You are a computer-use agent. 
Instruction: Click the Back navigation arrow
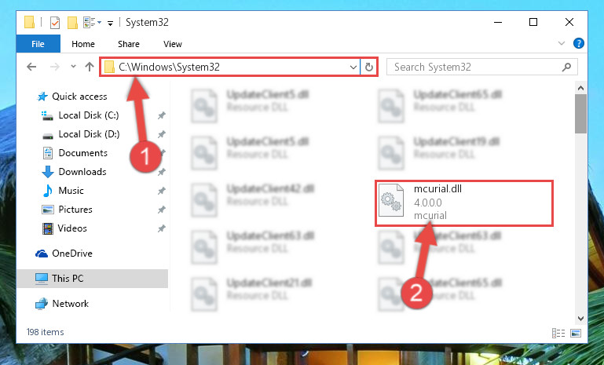click(x=31, y=67)
